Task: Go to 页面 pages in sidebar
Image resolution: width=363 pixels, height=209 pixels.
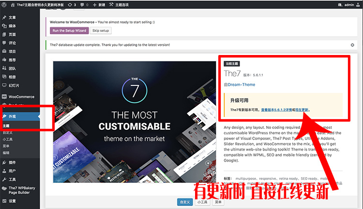Action: click(x=12, y=34)
